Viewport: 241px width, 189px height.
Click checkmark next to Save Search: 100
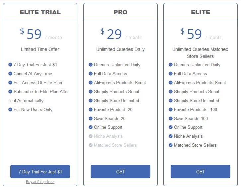pyautogui.click(x=170, y=118)
